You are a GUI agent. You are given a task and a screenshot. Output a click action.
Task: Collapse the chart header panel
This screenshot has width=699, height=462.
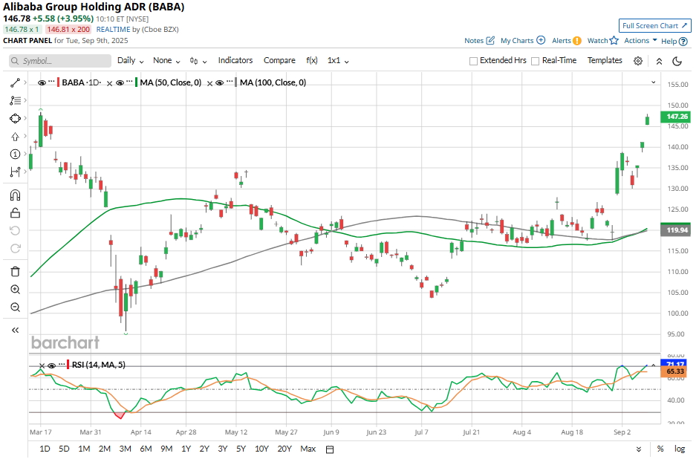659,61
